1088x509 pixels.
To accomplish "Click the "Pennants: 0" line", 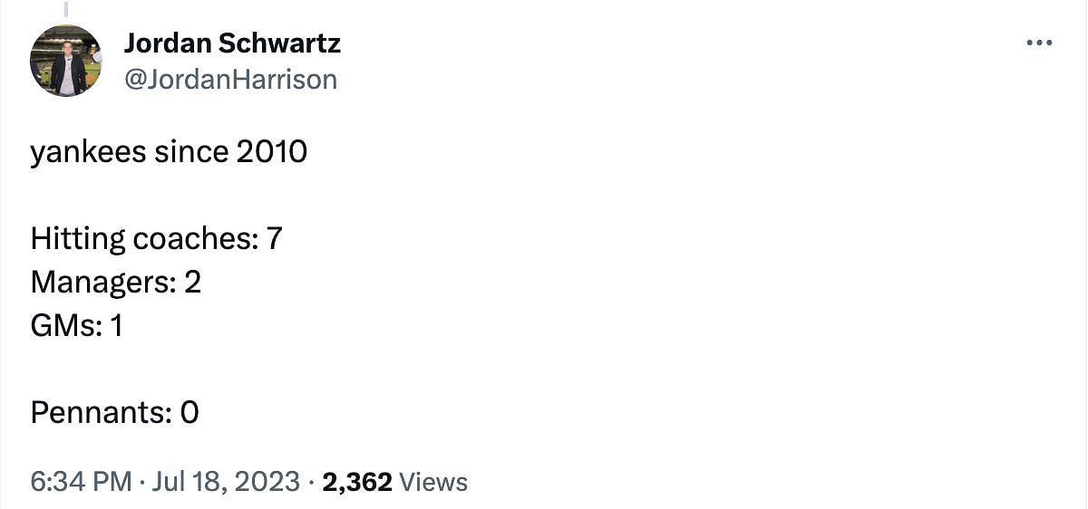I will 115,413.
